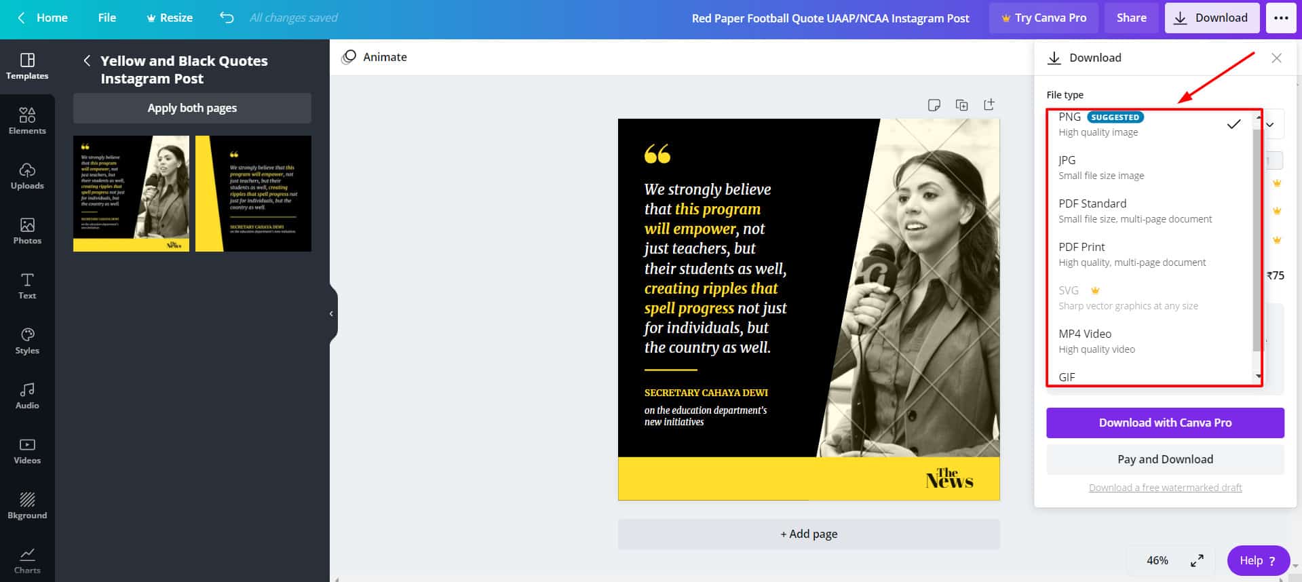The height and width of the screenshot is (582, 1302).
Task: Open the Styles panel
Action: [x=27, y=341]
